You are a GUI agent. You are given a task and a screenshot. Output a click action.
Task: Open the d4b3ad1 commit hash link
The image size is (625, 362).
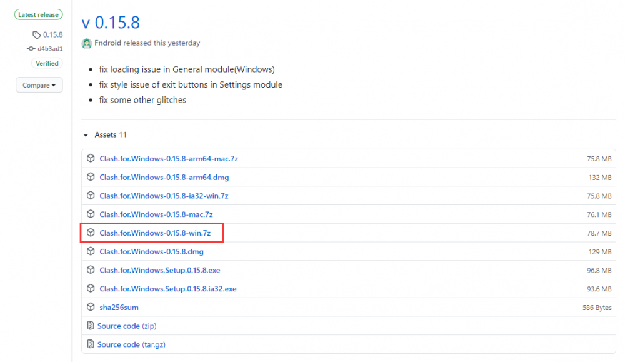(50, 48)
